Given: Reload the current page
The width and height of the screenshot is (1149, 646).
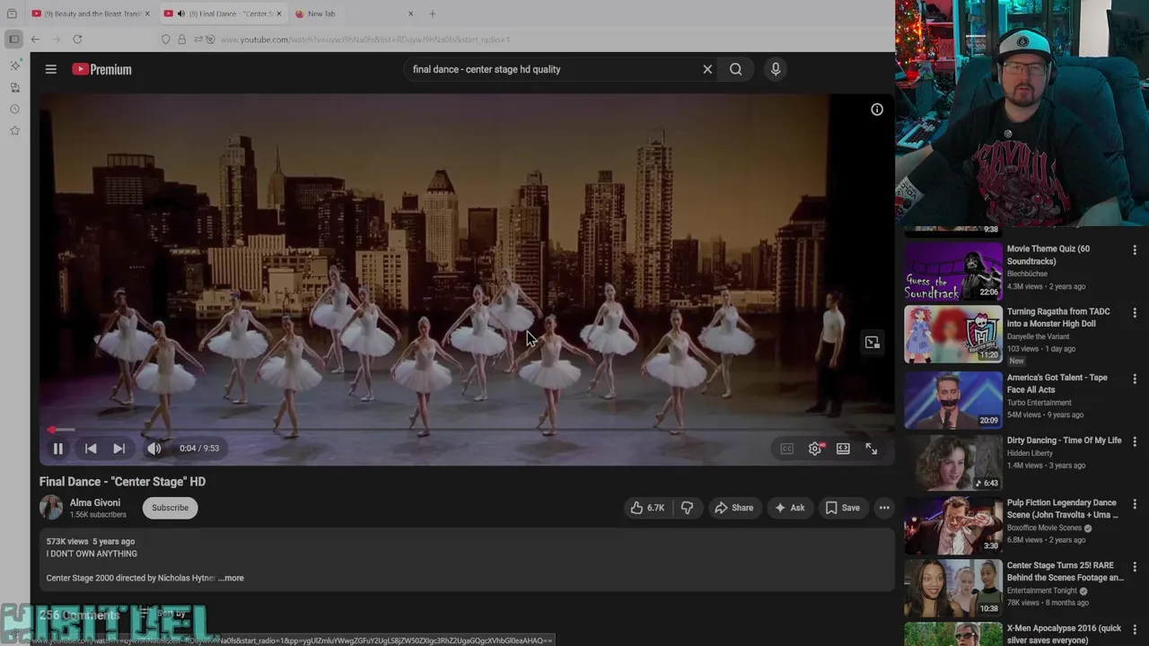Looking at the screenshot, I should point(77,39).
